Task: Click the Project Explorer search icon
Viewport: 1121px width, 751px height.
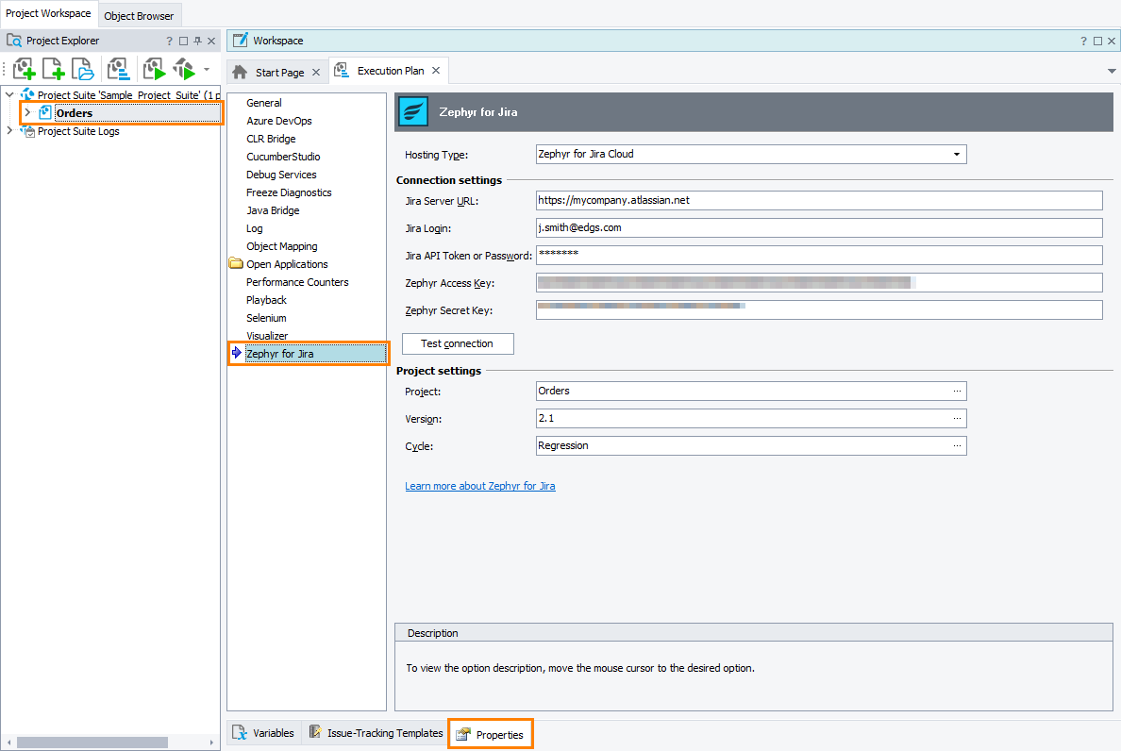Action: click(x=13, y=41)
